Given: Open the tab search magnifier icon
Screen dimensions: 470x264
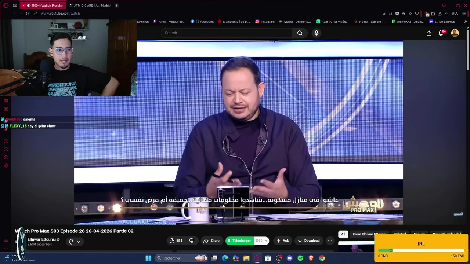Looking at the screenshot, I should point(444,5).
